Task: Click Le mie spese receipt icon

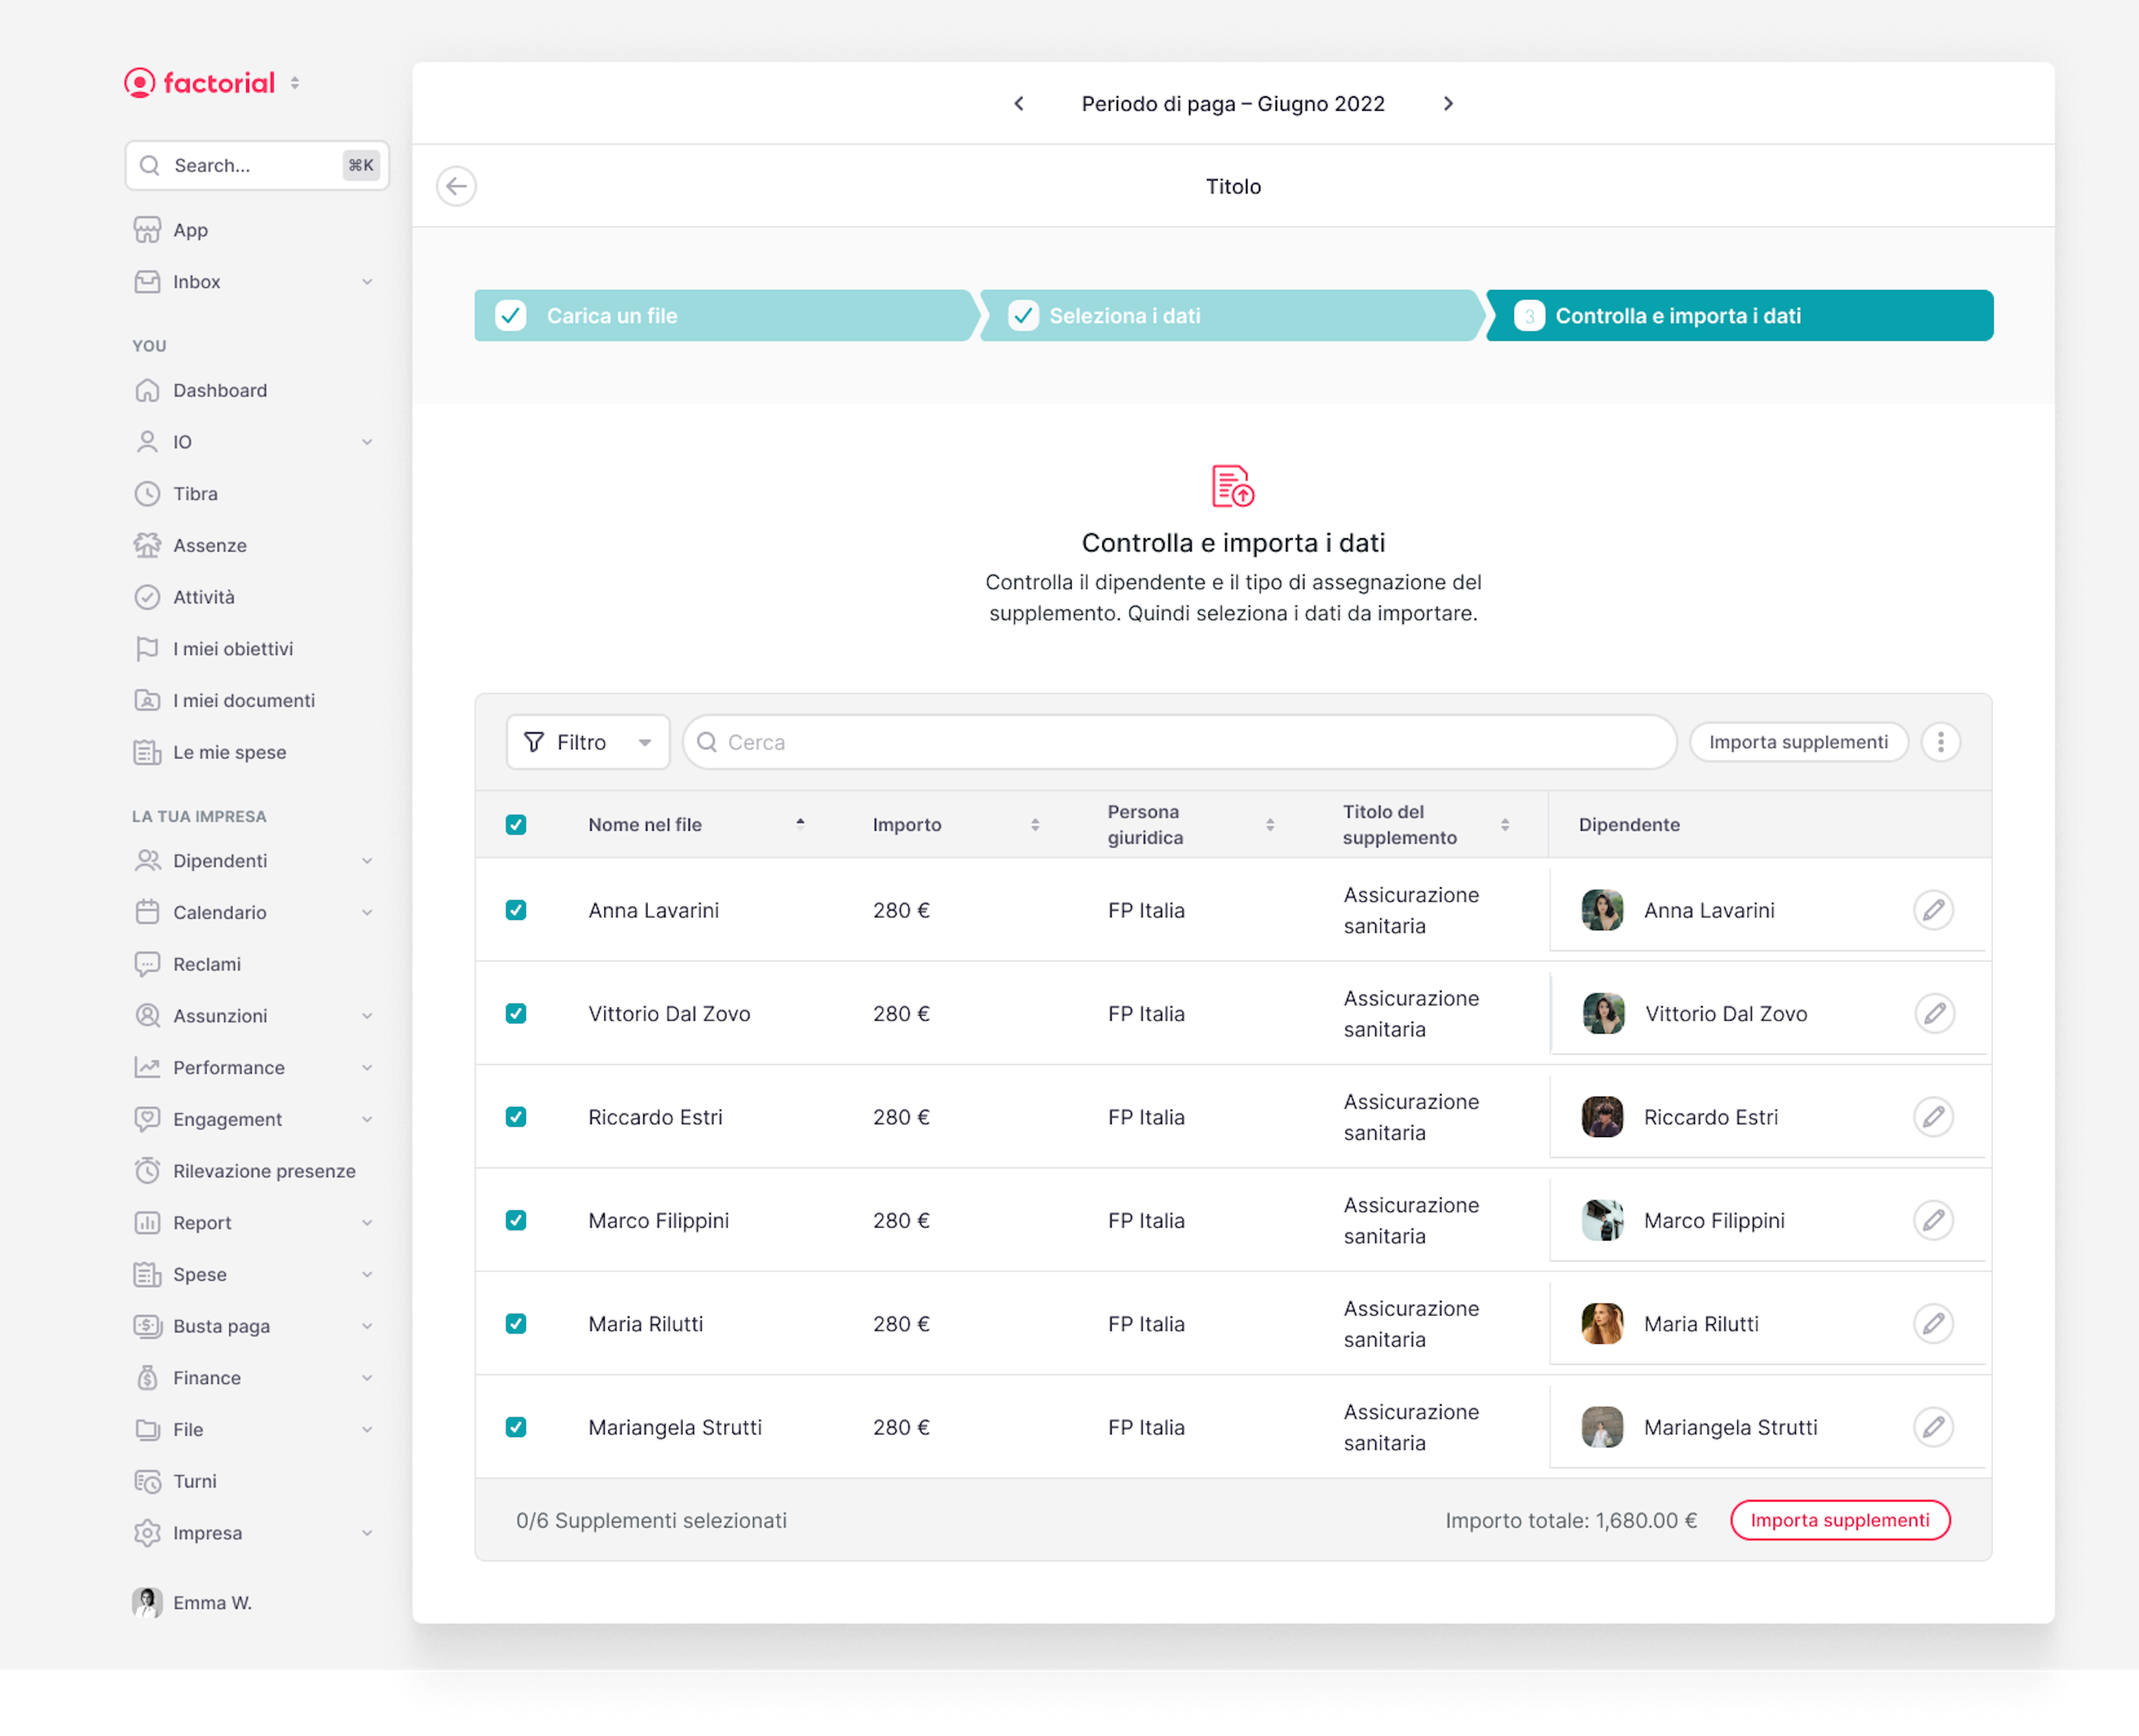Action: [x=147, y=752]
